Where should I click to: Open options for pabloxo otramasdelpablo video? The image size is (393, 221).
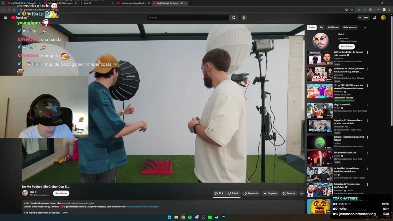click(x=367, y=137)
